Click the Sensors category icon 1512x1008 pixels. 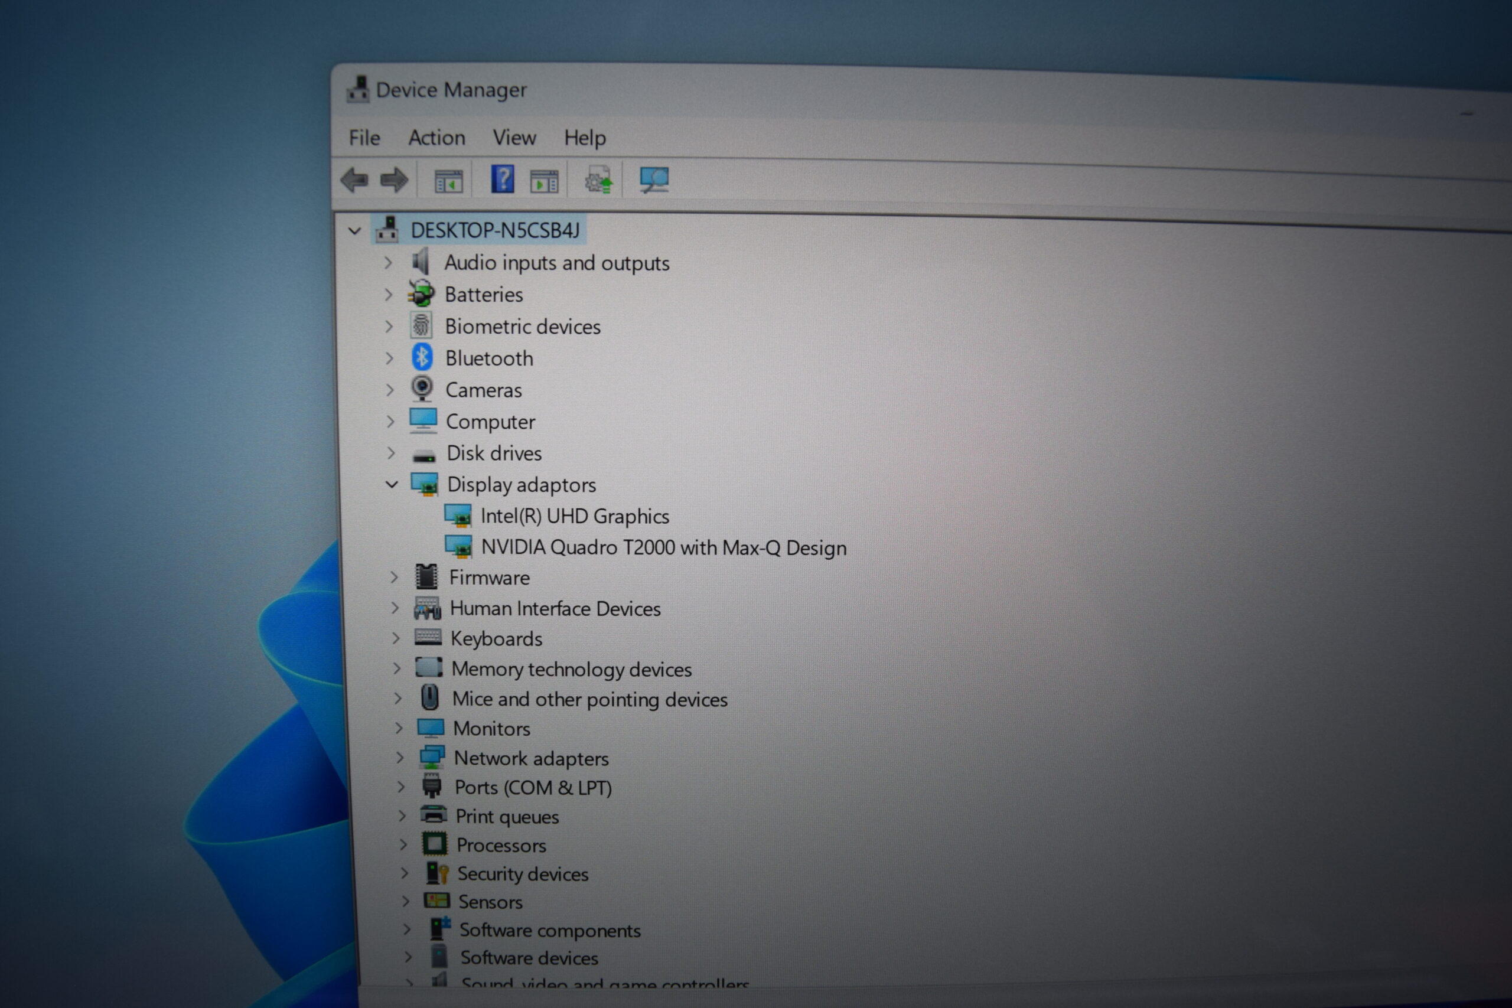(436, 901)
